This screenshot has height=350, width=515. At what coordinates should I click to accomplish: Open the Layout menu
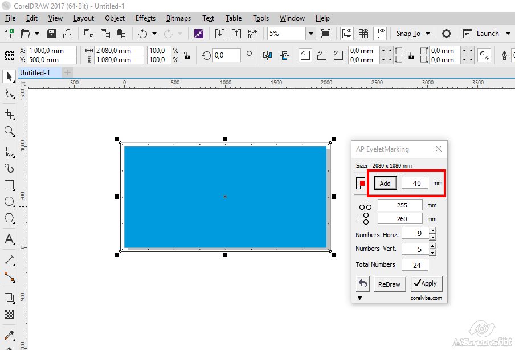point(83,18)
